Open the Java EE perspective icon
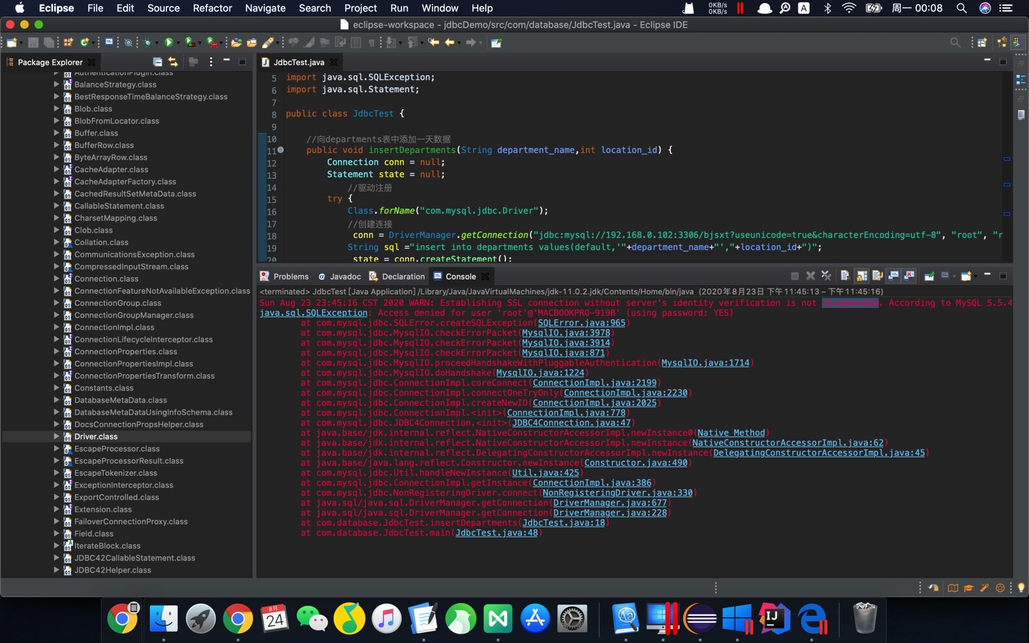The image size is (1029, 643). pyautogui.click(x=1002, y=43)
